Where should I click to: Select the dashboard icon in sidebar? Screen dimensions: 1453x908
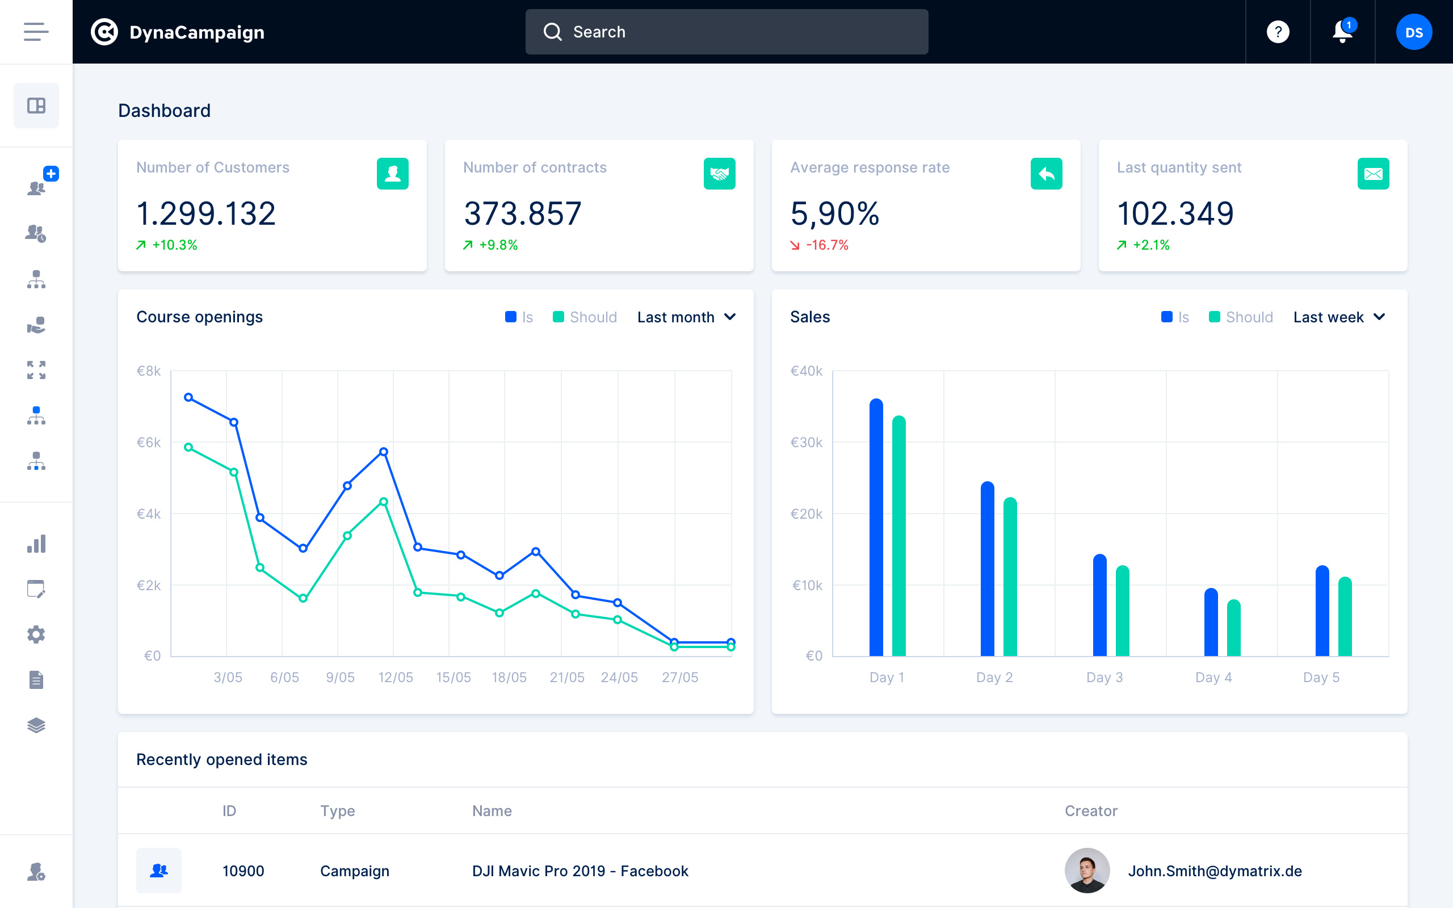(x=36, y=106)
